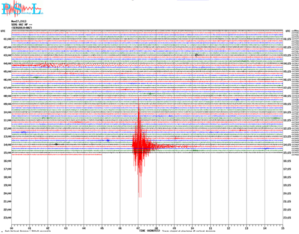Click the 20:00 hour label on left axis
This screenshot has width=299, height=234.
point(7,194)
